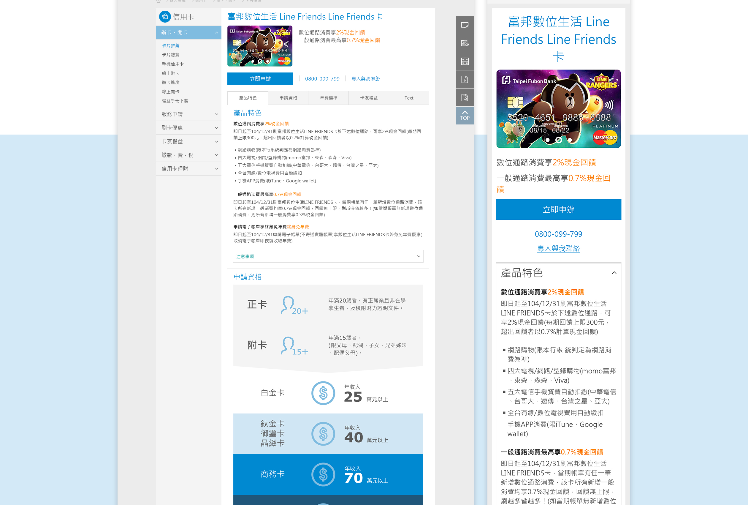The width and height of the screenshot is (748, 505).
Task: Open 線上辦卡 in the sidebar
Action: (x=171, y=73)
